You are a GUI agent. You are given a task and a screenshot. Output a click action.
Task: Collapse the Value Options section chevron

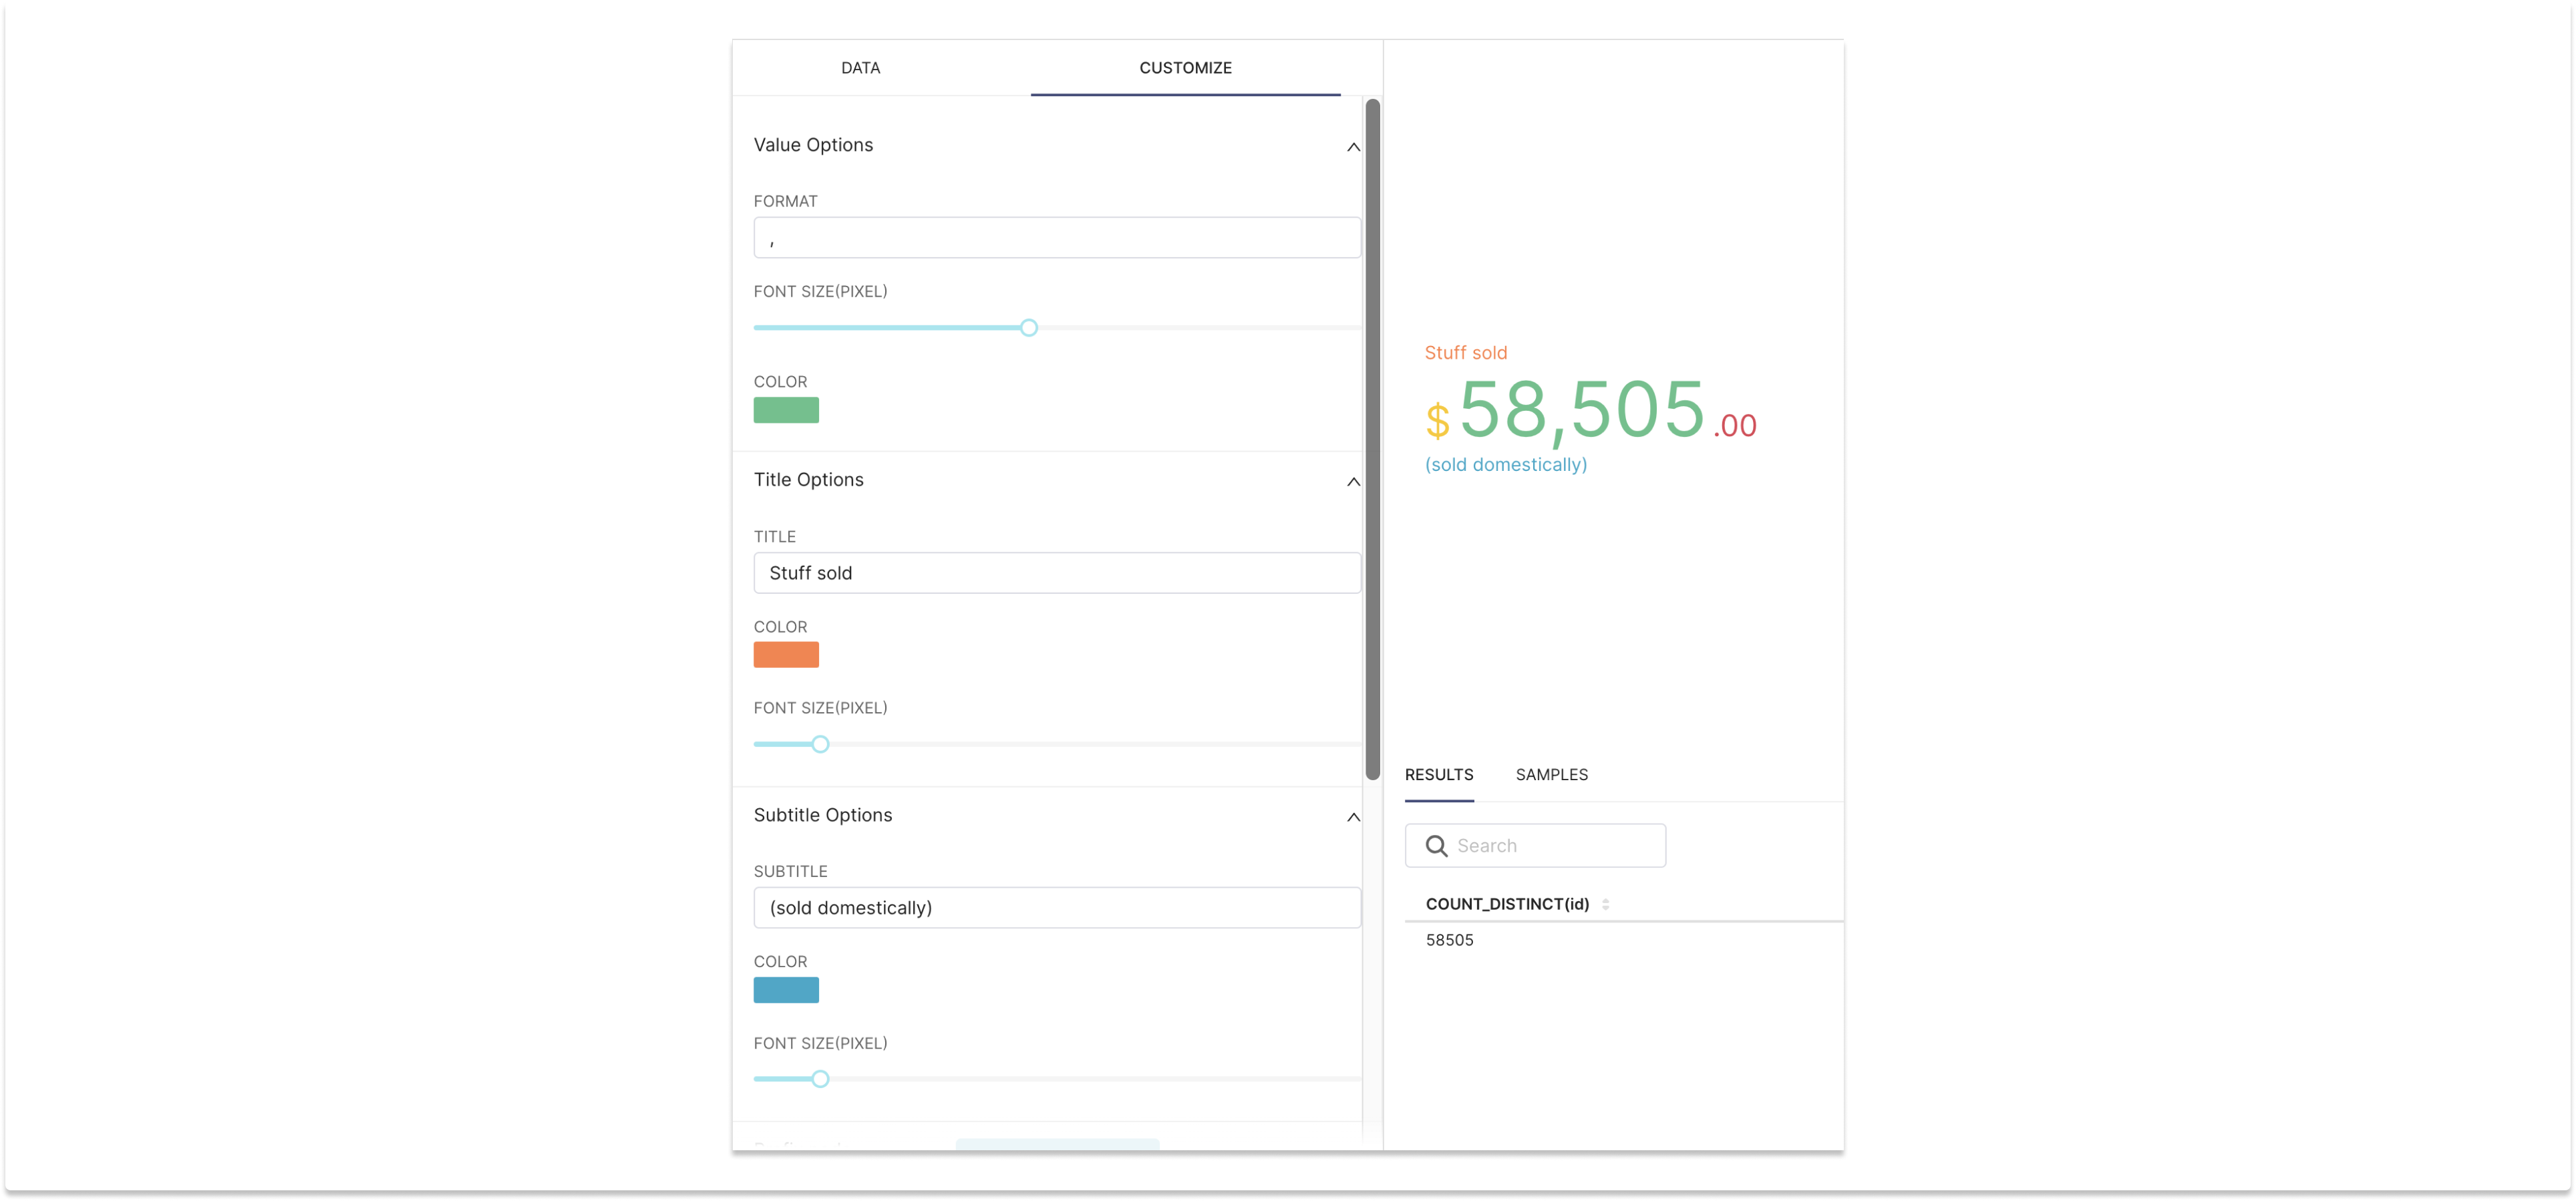[1353, 147]
